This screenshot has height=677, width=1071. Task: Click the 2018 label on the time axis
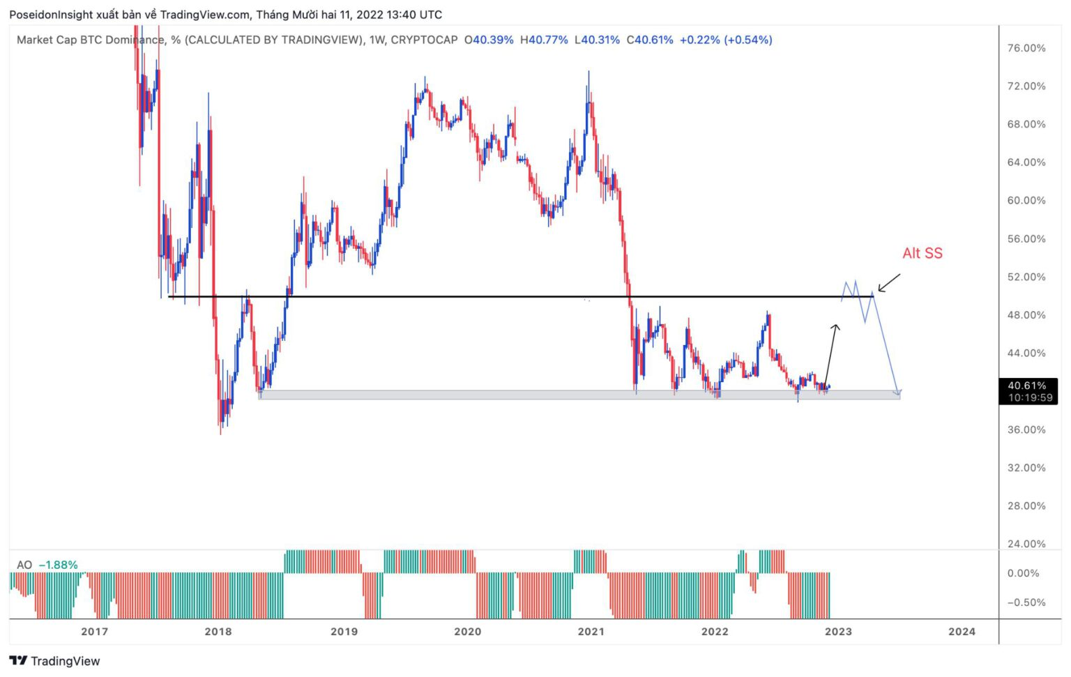[x=218, y=632]
